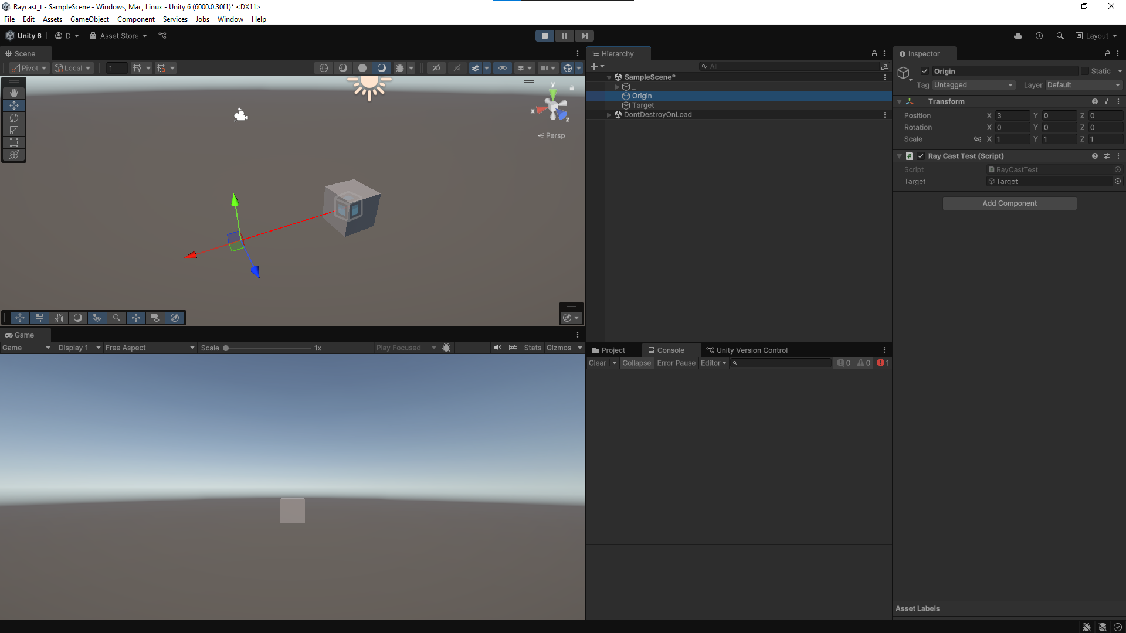The width and height of the screenshot is (1126, 633).
Task: Click the cloud services icon
Action: [1018, 36]
